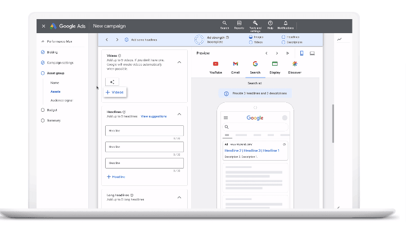Open Reports from the top bar
The width and height of the screenshot is (406, 232).
click(239, 25)
